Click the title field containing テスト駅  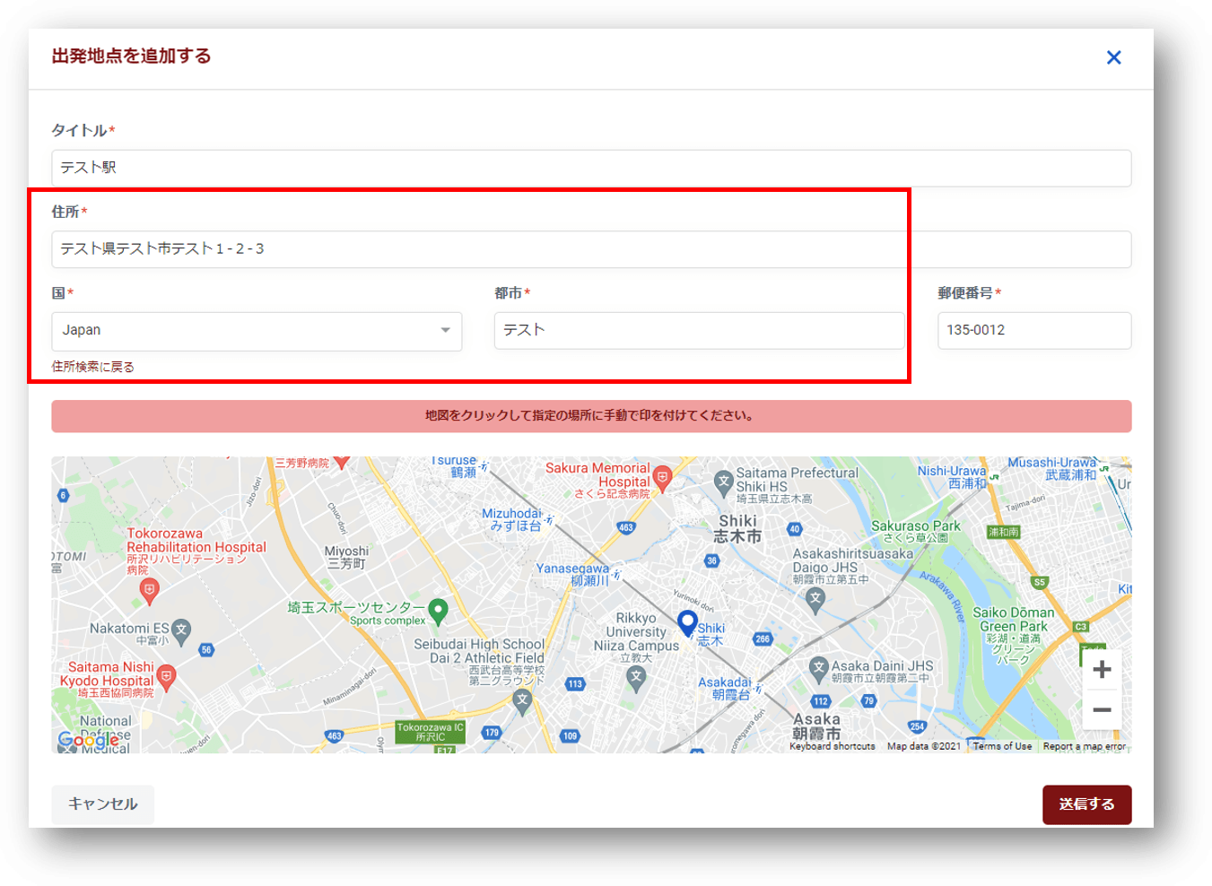[x=590, y=169]
